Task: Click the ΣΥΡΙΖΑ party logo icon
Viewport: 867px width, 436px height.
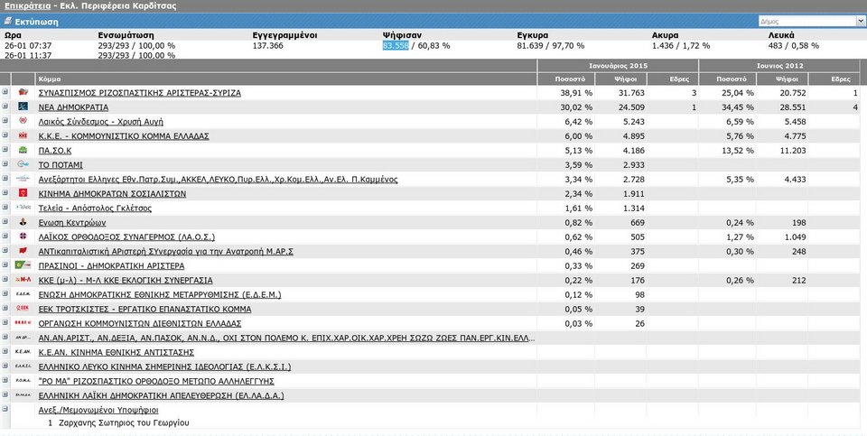Action: pyautogui.click(x=23, y=93)
